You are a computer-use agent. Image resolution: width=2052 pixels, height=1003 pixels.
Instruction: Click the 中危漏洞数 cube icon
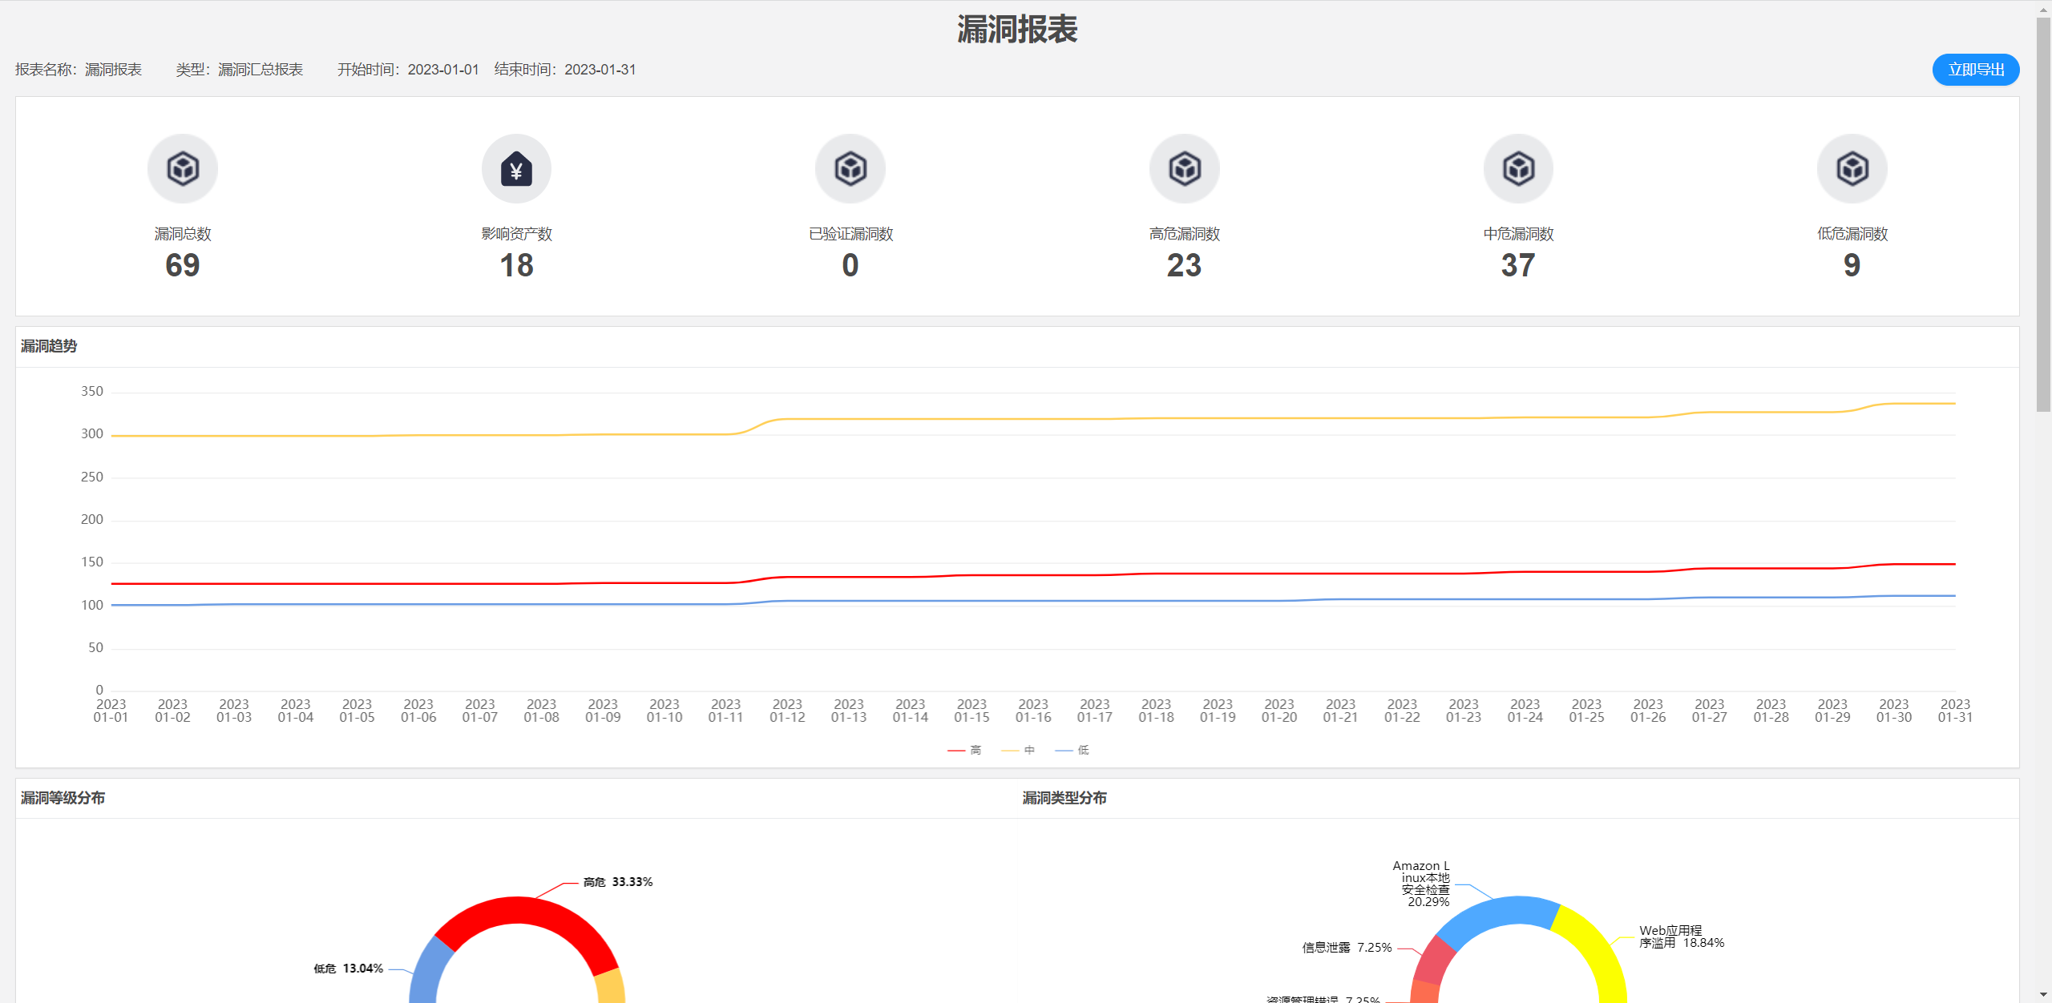pyautogui.click(x=1517, y=168)
